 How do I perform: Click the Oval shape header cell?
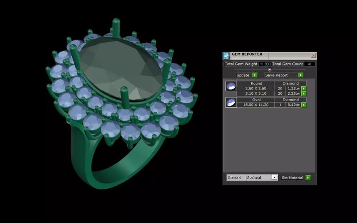pos(256,100)
